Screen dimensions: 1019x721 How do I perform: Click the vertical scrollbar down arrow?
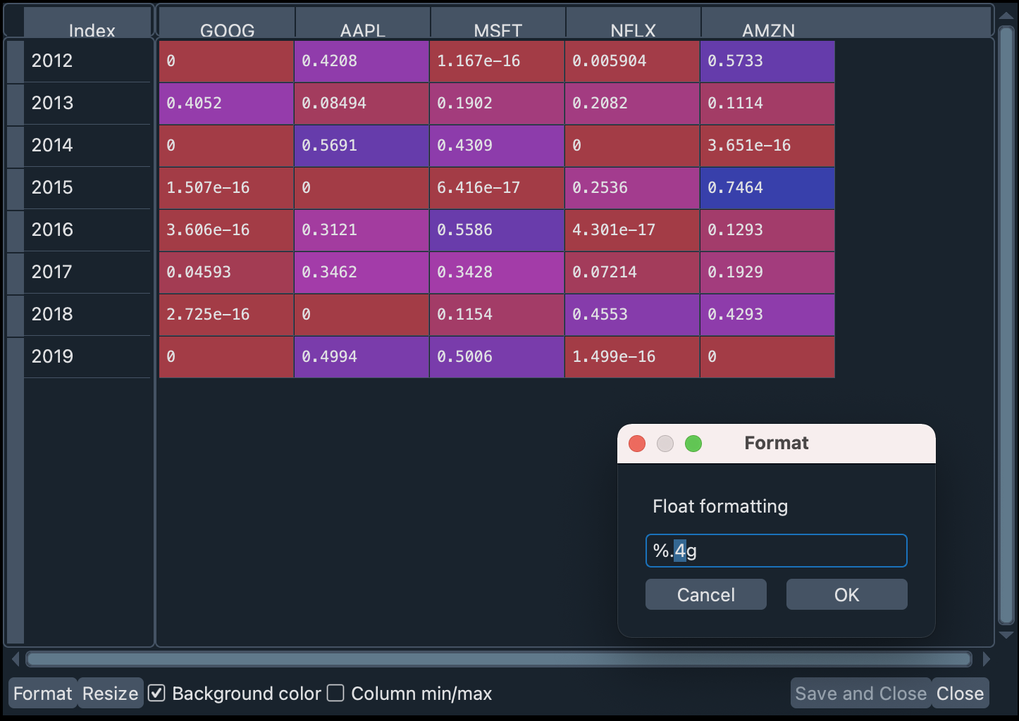[1006, 635]
